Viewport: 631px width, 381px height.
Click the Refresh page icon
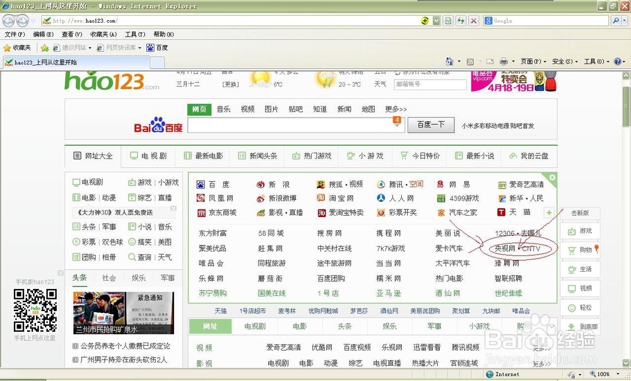(461, 21)
